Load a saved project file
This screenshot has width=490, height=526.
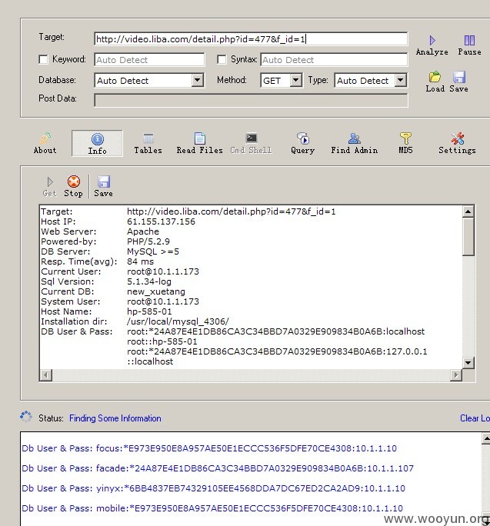pos(435,82)
